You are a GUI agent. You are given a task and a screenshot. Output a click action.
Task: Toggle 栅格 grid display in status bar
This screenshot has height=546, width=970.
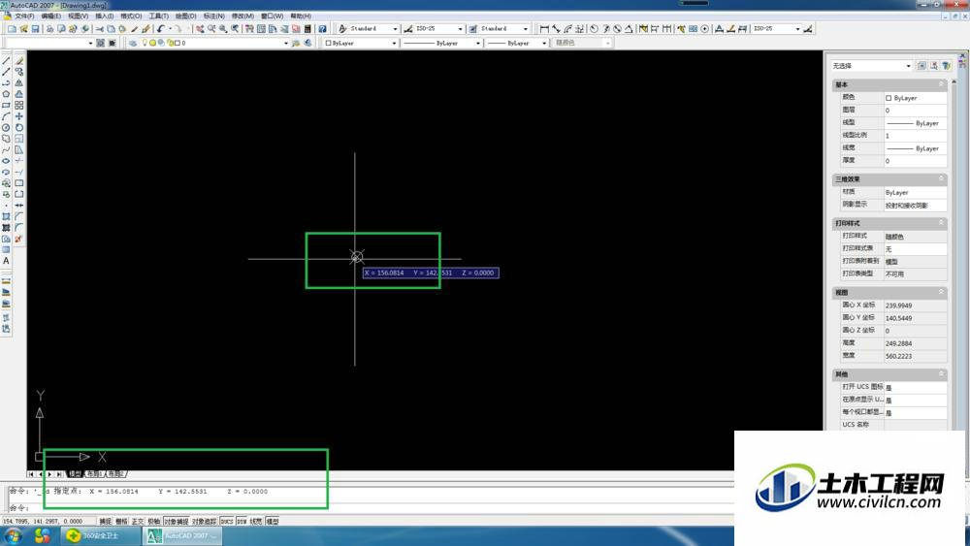coord(122,521)
